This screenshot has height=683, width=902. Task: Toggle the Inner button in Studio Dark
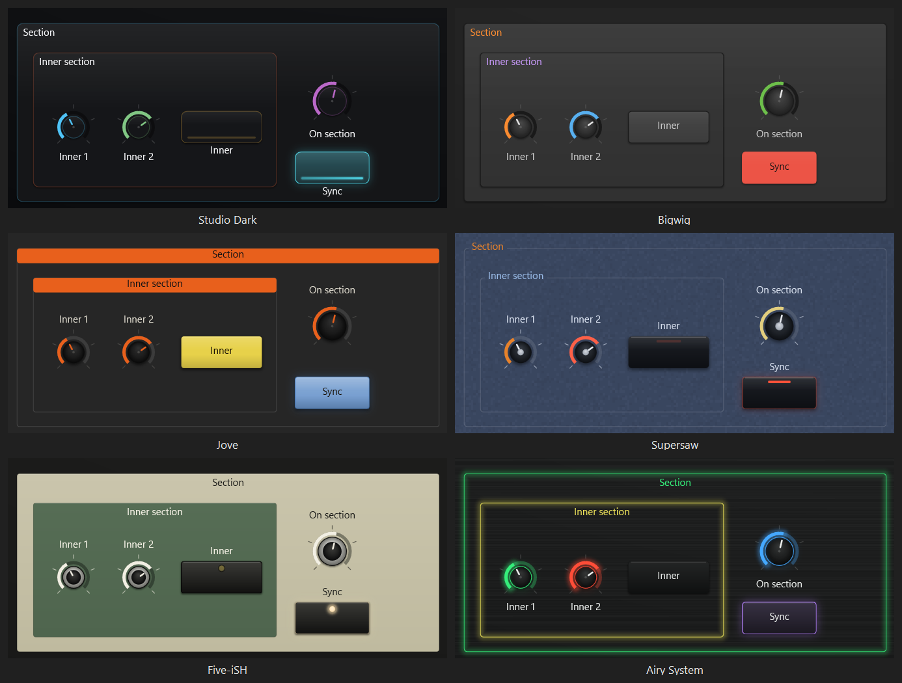pos(221,126)
